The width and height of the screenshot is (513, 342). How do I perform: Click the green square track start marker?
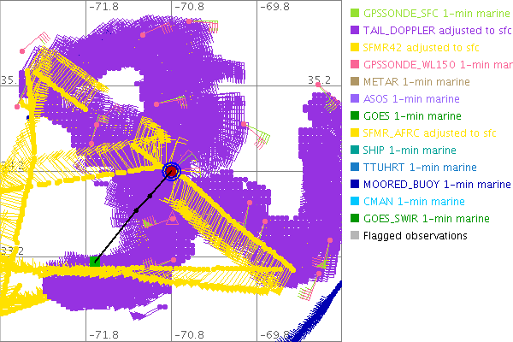[x=96, y=260]
